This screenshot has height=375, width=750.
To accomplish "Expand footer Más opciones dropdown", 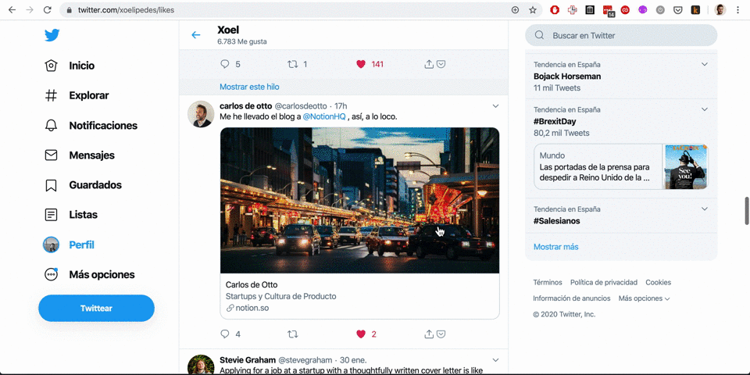I will pos(644,298).
